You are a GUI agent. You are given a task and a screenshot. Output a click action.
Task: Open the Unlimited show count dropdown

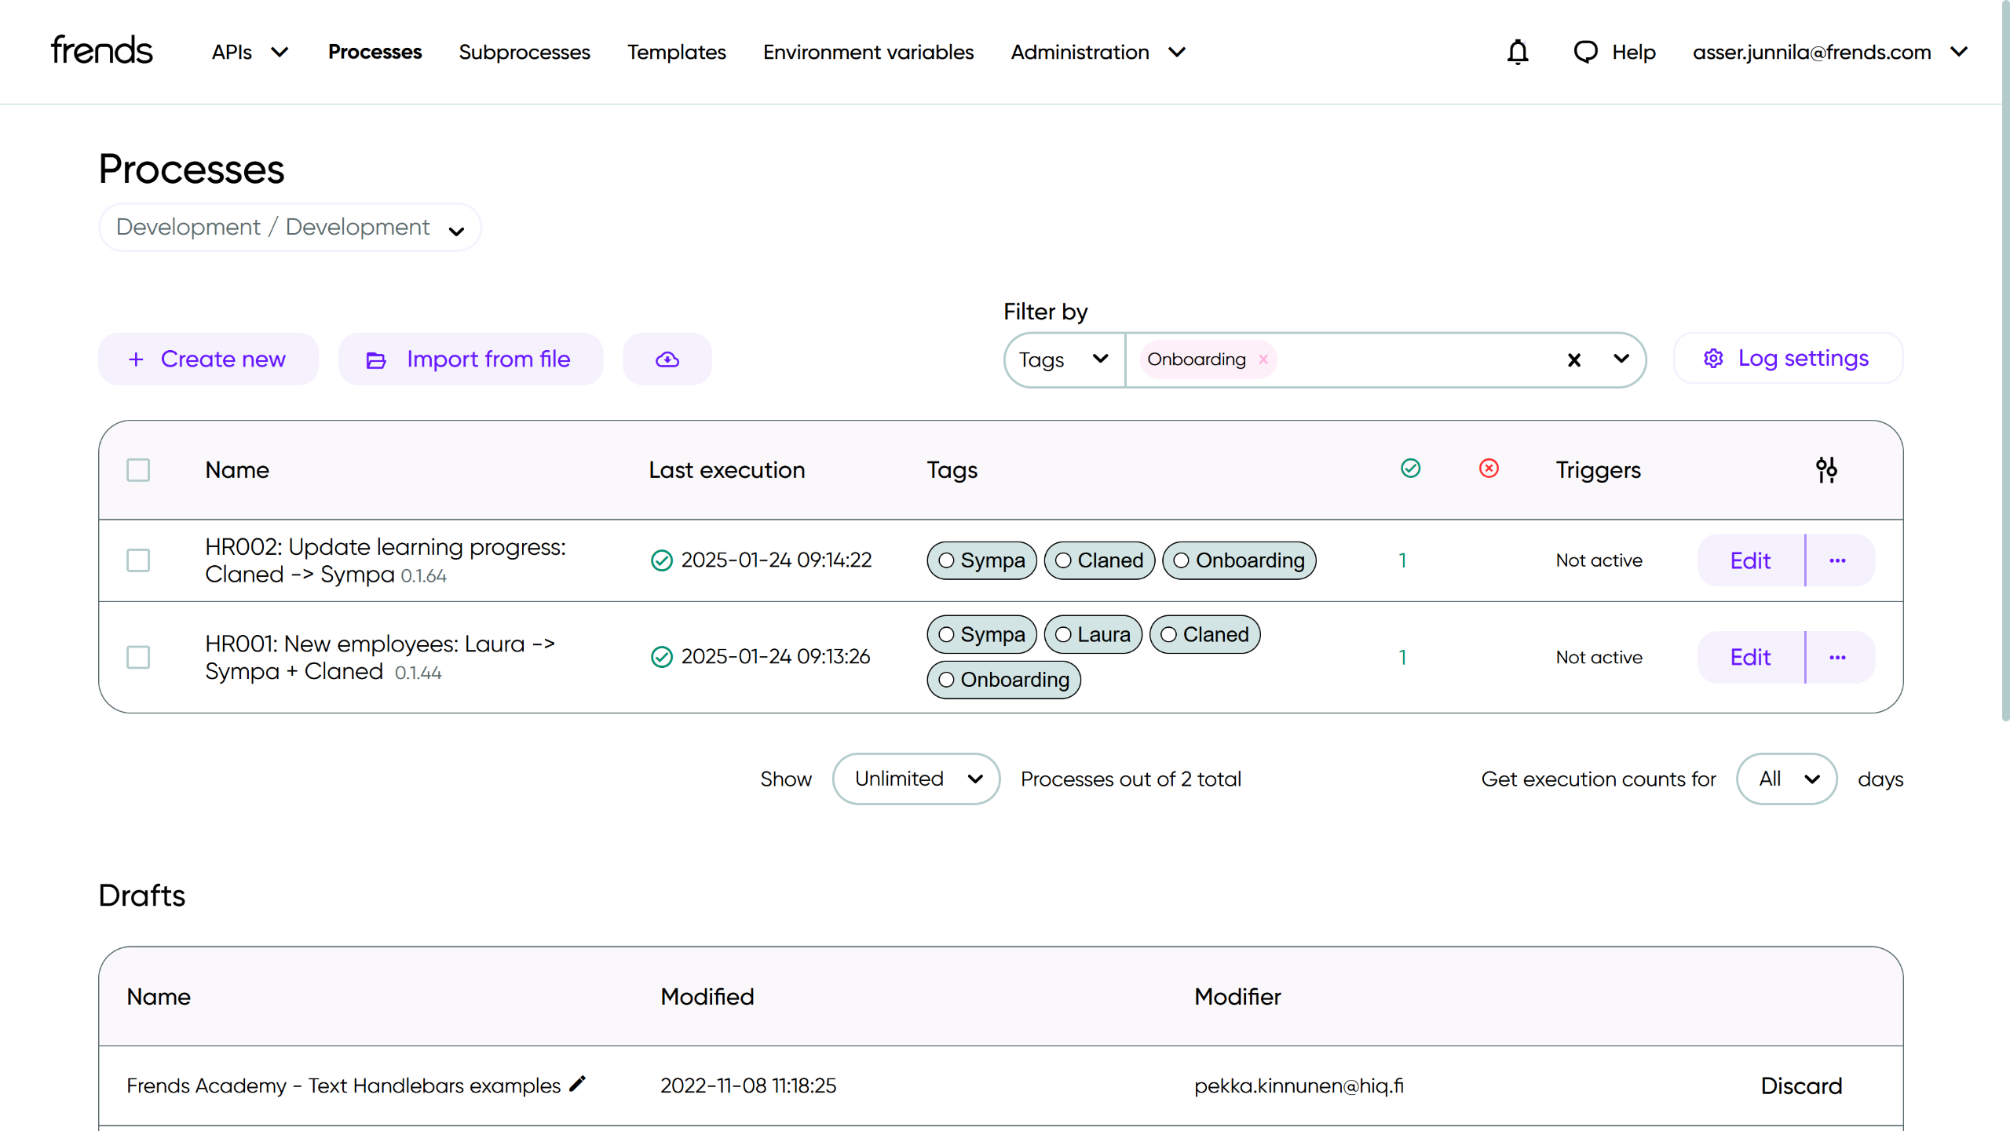[x=915, y=779]
